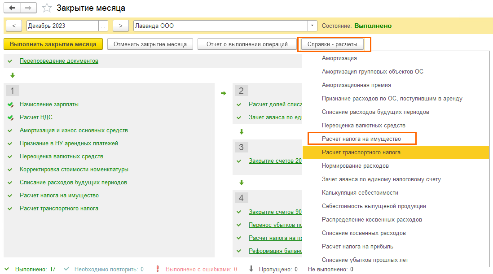The width and height of the screenshot is (493, 274).
Task: Open period selection ellipsis button
Action: [104, 26]
